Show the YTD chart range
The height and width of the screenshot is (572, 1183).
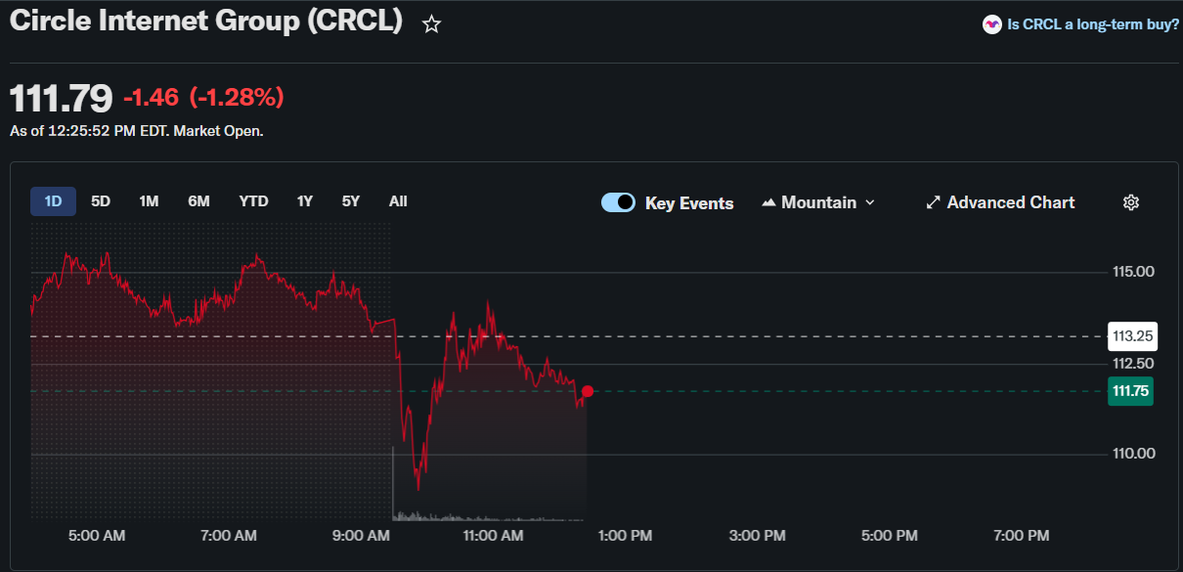click(253, 201)
